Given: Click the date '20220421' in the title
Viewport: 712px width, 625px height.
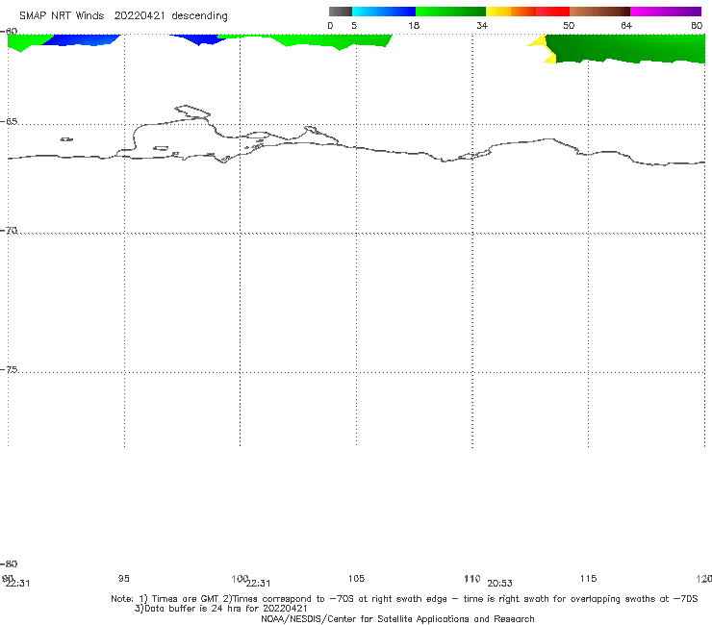Looking at the screenshot, I should [140, 16].
